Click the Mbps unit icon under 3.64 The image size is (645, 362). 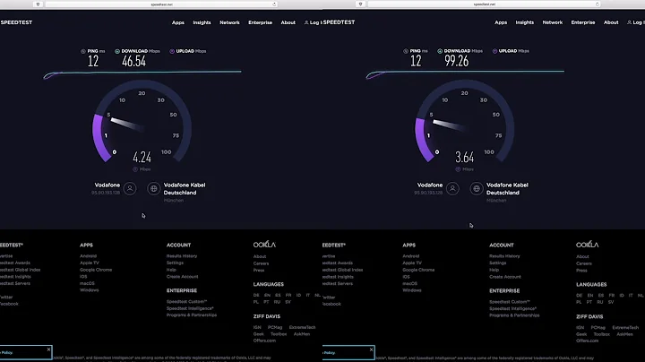coord(458,169)
